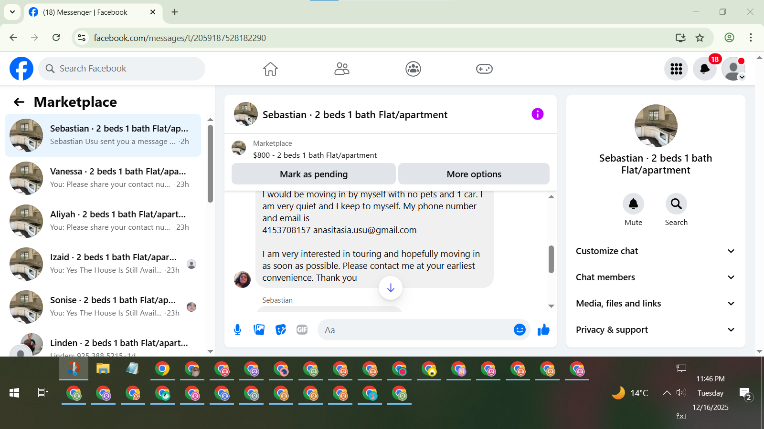Reload the page in the browser
This screenshot has width=764, height=429.
pos(56,38)
